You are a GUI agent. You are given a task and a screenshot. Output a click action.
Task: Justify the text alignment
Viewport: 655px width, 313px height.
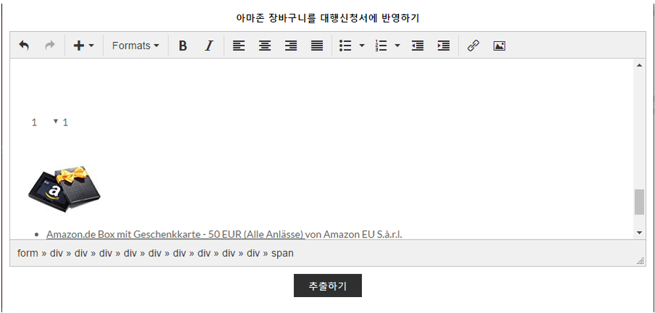click(317, 46)
